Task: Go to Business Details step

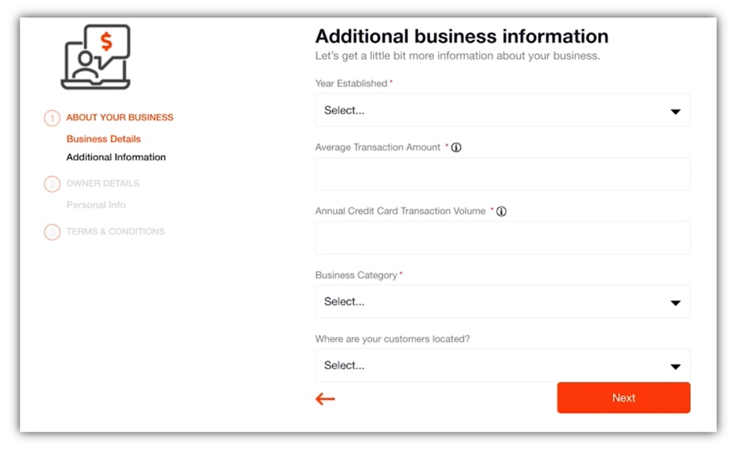Action: click(x=104, y=139)
